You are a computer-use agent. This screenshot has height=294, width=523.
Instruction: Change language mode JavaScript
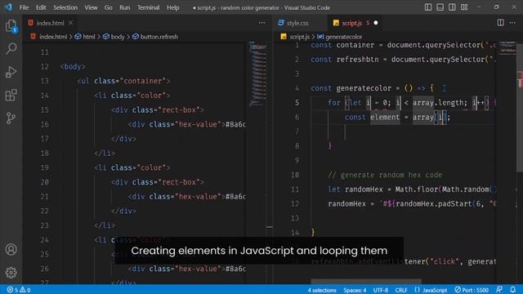click(436, 290)
